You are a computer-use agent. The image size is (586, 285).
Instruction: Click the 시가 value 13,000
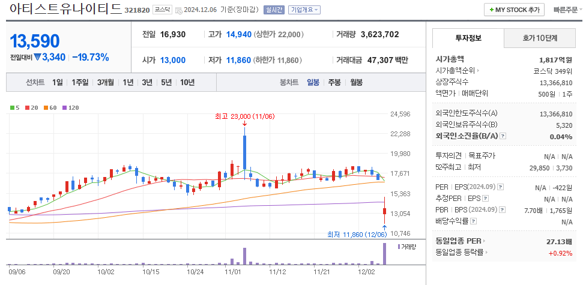point(173,60)
